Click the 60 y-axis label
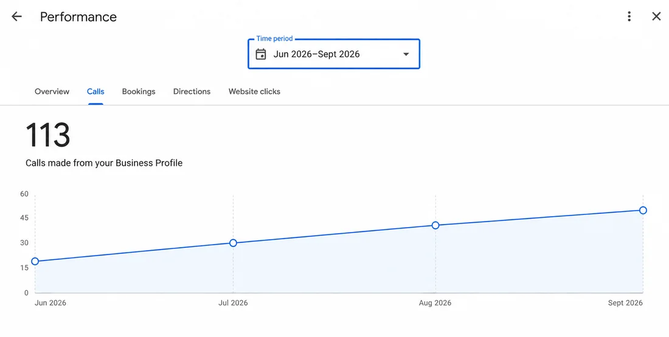669x337 pixels. click(24, 194)
